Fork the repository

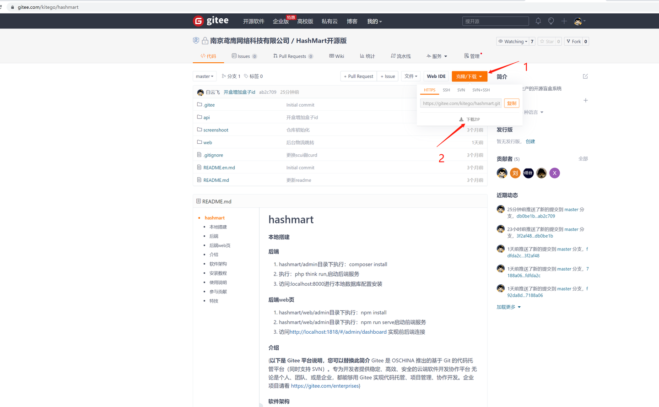576,41
